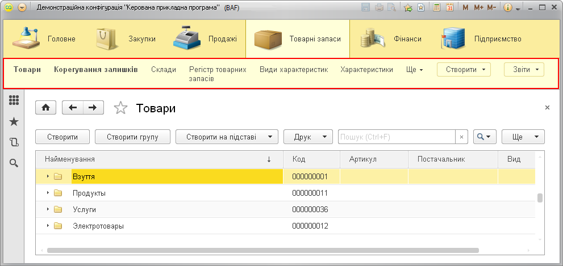Viewport: 563px width, 266px height.
Task: Expand the Ще menu in command bar
Action: pyautogui.click(x=414, y=70)
